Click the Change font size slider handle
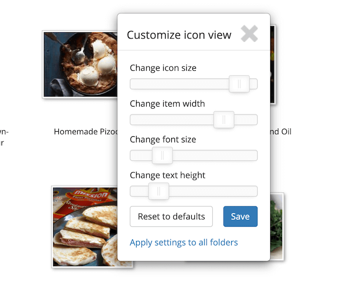 162,156
